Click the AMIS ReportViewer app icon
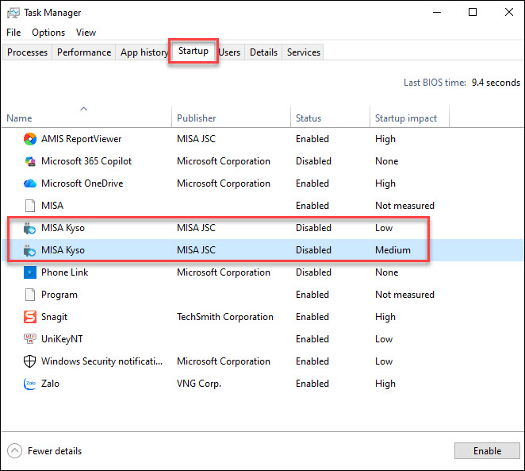525x471 pixels. (x=30, y=139)
